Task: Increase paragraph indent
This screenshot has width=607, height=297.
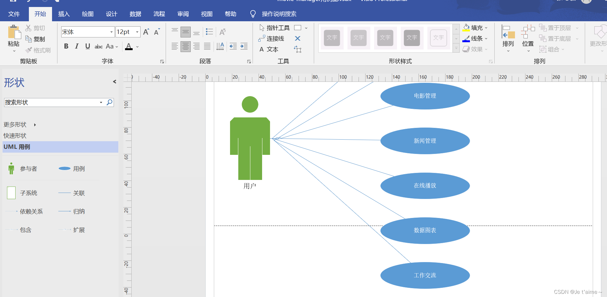Action: coord(244,46)
